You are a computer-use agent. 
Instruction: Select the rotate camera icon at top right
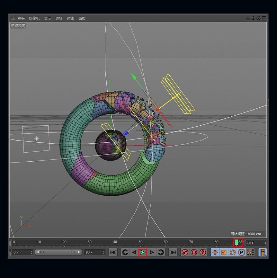(258, 18)
